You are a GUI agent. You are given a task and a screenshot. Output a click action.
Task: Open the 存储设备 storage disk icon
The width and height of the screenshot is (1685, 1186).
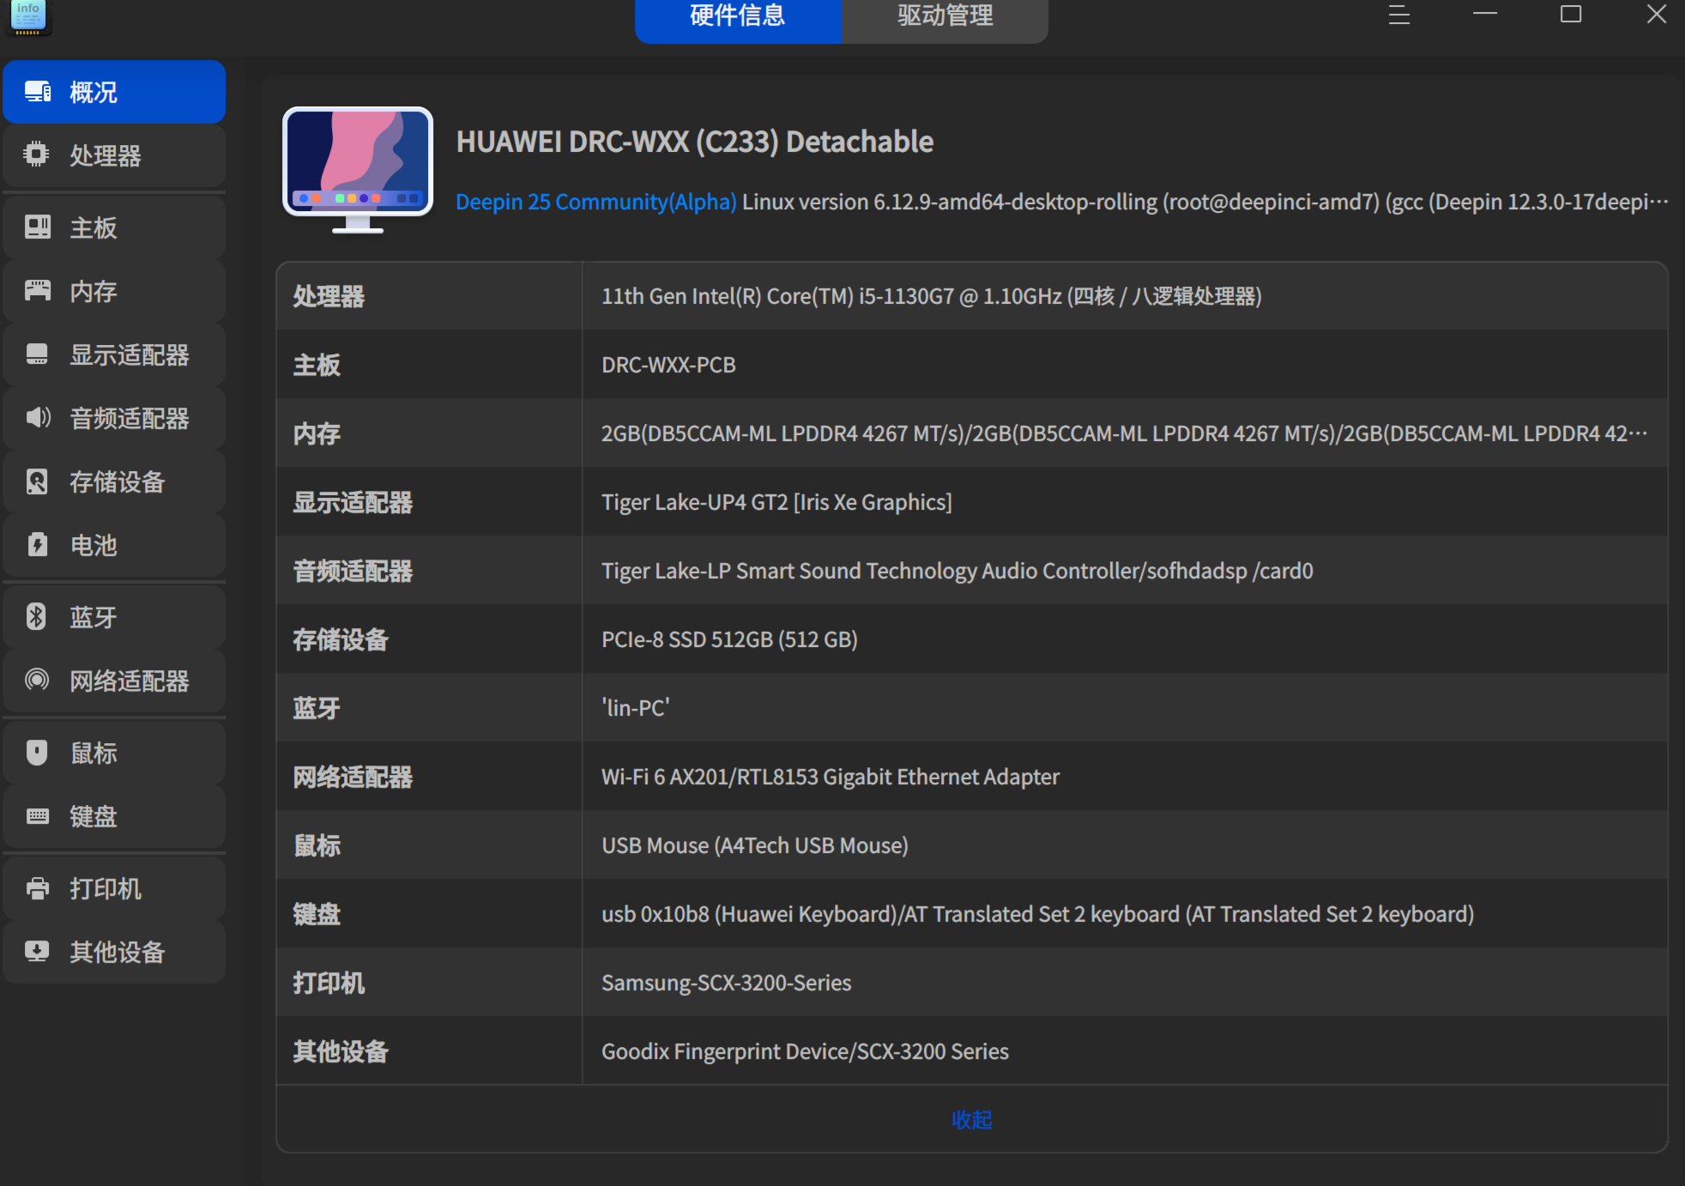[38, 481]
